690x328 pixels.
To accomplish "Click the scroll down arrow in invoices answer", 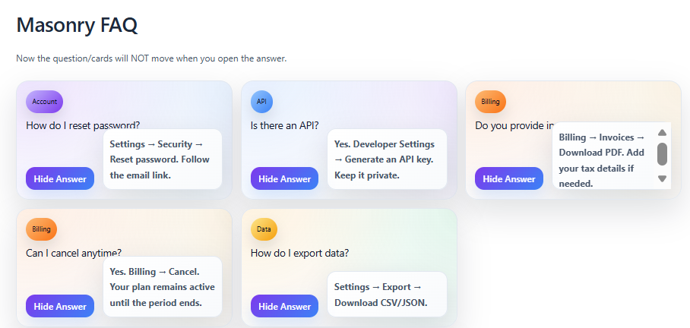I will tap(662, 179).
